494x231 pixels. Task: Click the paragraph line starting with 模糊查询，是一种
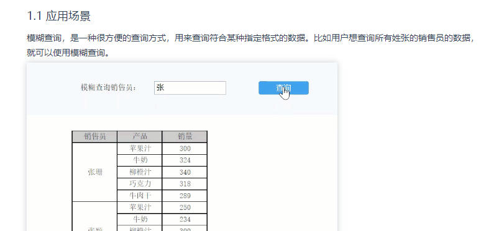coord(251,38)
